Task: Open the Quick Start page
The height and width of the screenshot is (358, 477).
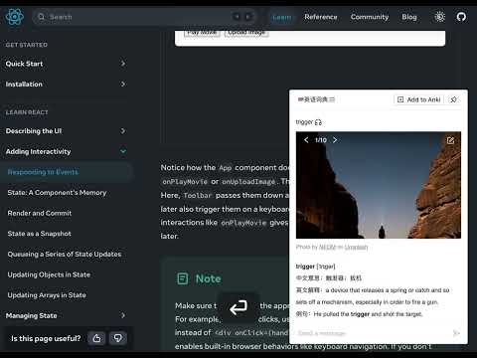Action: pyautogui.click(x=24, y=64)
